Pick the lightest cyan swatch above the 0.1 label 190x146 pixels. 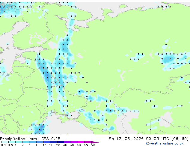(5, 142)
